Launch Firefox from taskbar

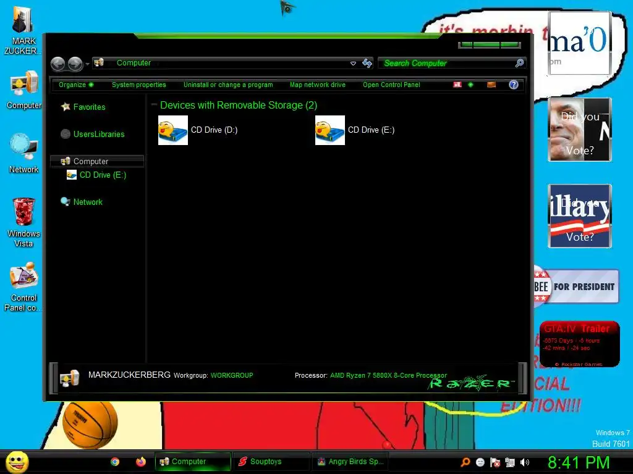[x=141, y=462]
